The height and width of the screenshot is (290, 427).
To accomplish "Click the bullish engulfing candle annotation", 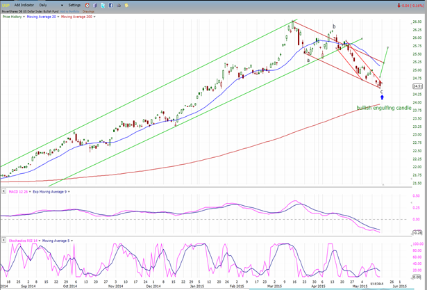I will click(x=384, y=108).
